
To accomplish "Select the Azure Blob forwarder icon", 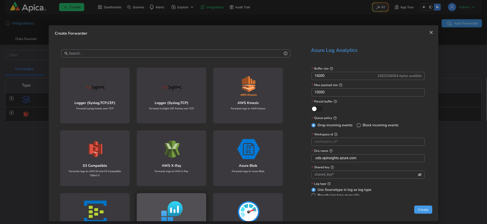I will (x=248, y=149).
